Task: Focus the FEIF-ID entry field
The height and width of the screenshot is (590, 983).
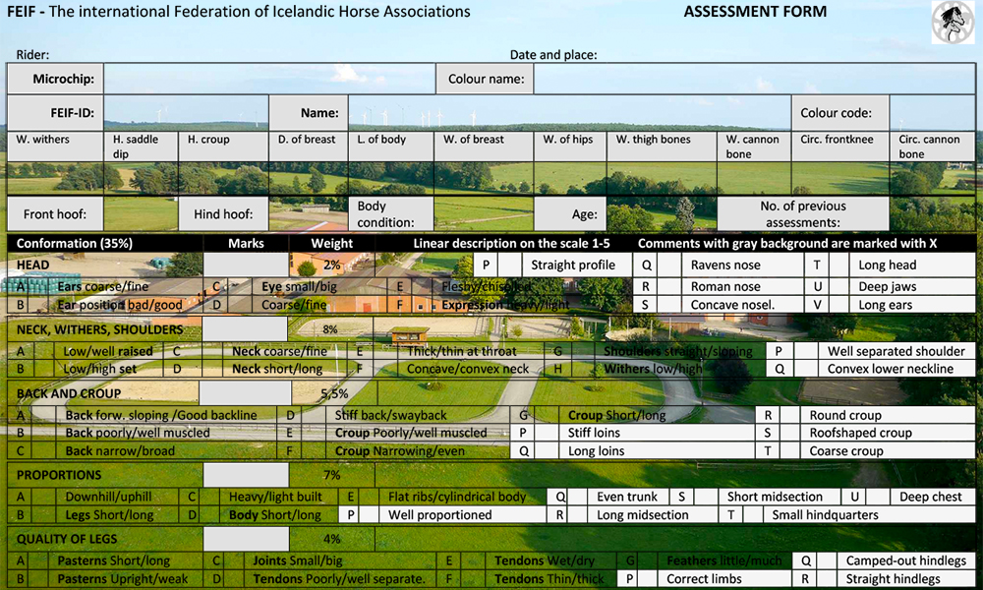Action: (x=186, y=113)
